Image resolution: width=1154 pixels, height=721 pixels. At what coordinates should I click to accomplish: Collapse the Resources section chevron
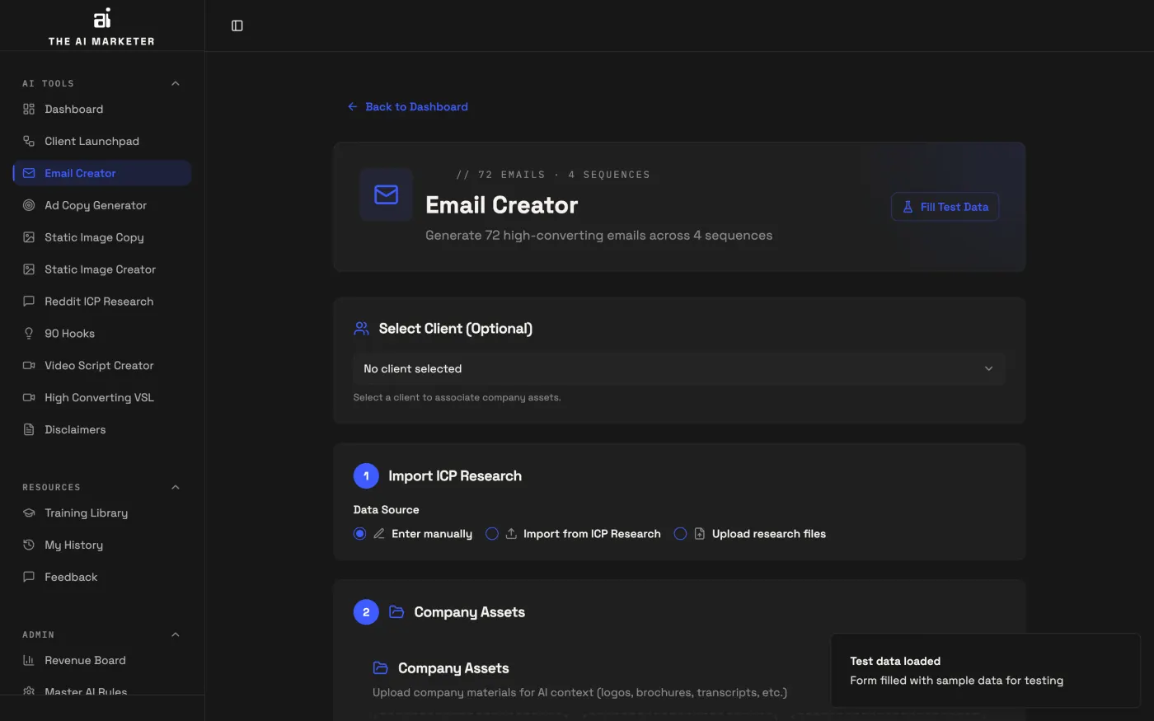tap(175, 487)
